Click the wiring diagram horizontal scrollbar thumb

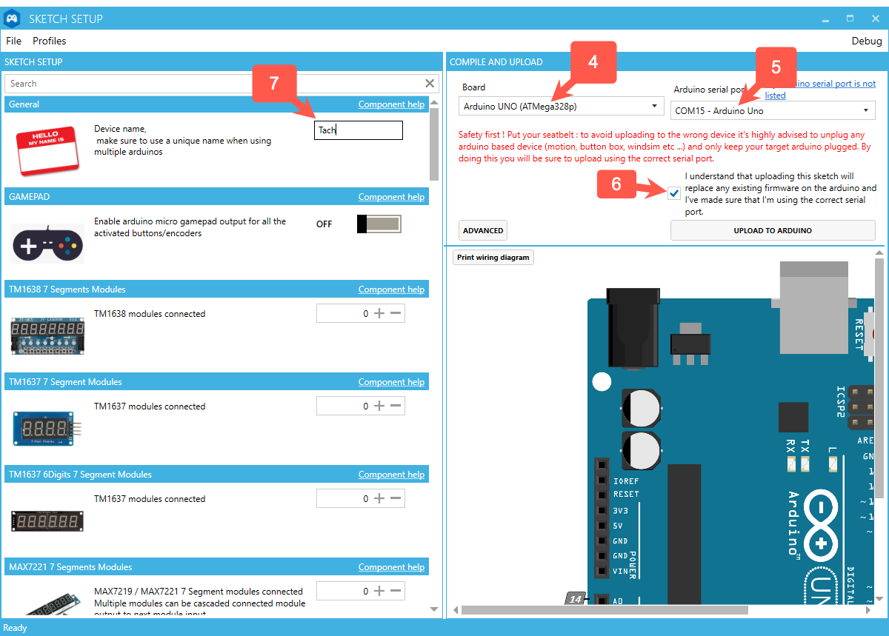point(605,610)
